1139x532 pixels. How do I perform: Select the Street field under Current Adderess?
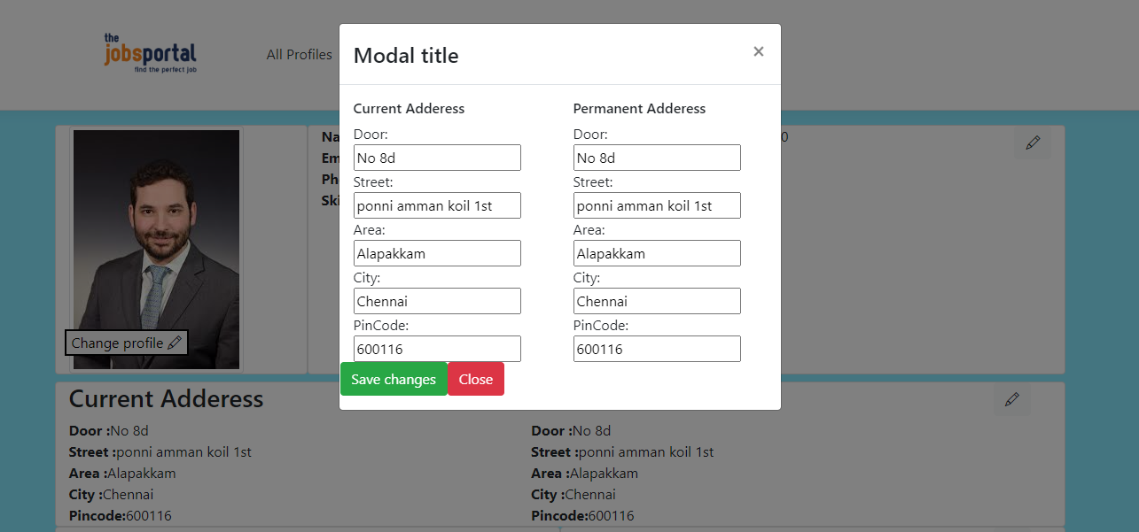[x=436, y=204]
